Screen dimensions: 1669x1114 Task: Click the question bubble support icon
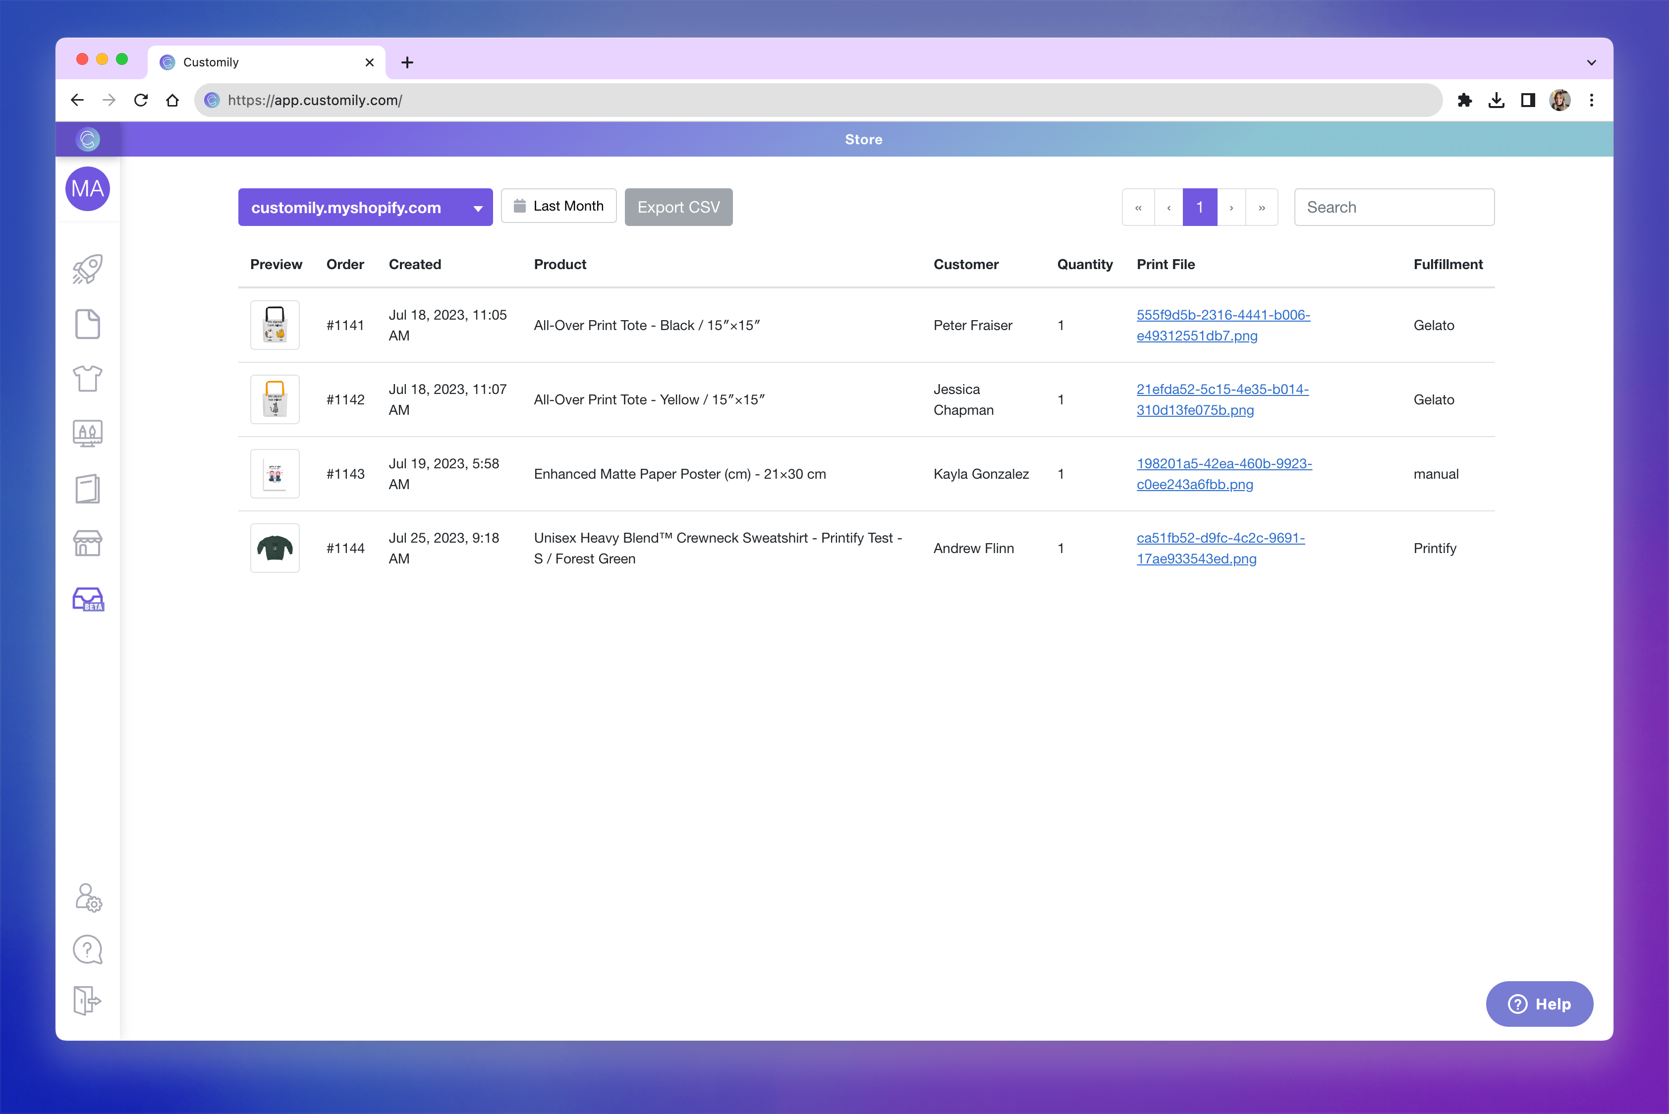pos(87,949)
